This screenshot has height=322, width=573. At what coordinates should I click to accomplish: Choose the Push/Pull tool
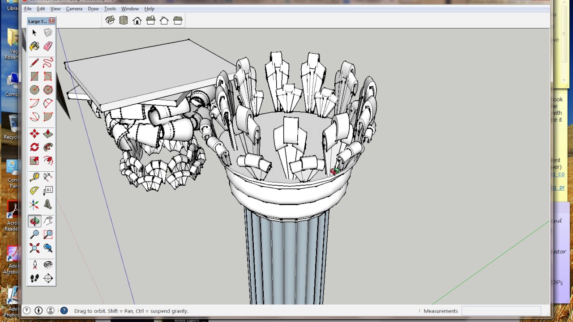click(48, 134)
